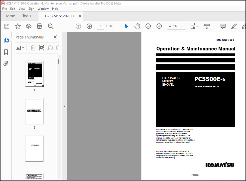The image size is (246, 181).
Task: Click the 'Operation & Maintenance Manual' title text
Action: 196,49
